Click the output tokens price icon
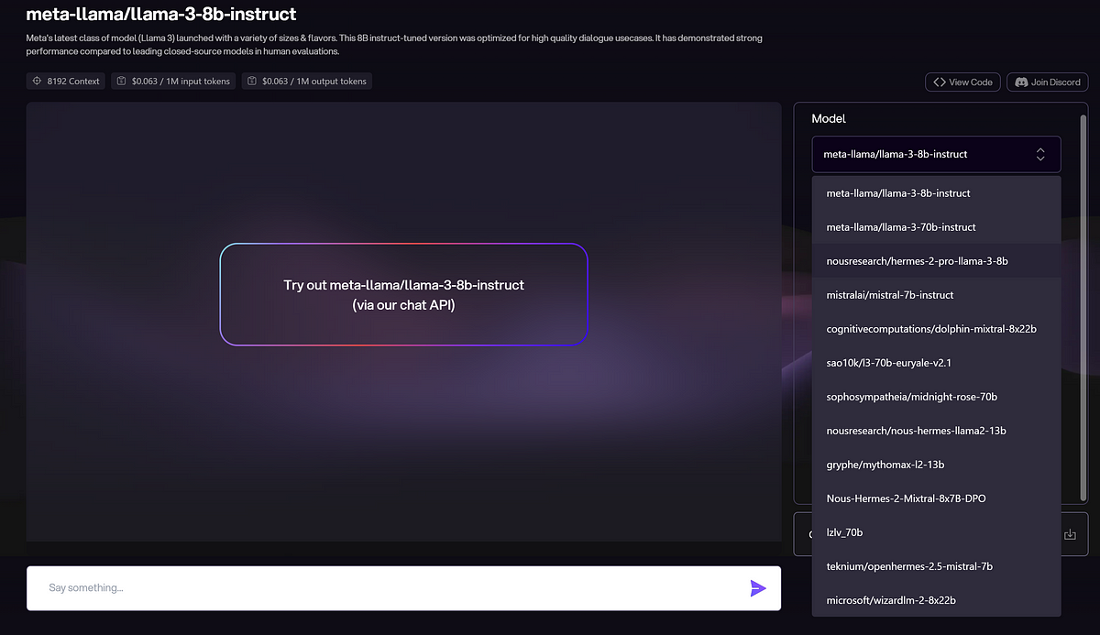Screen dimensions: 1100x635 click(251, 82)
